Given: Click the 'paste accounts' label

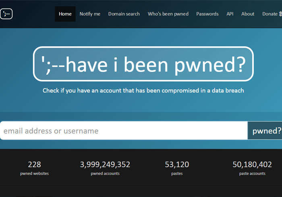Looking at the screenshot, I should 252,174.
